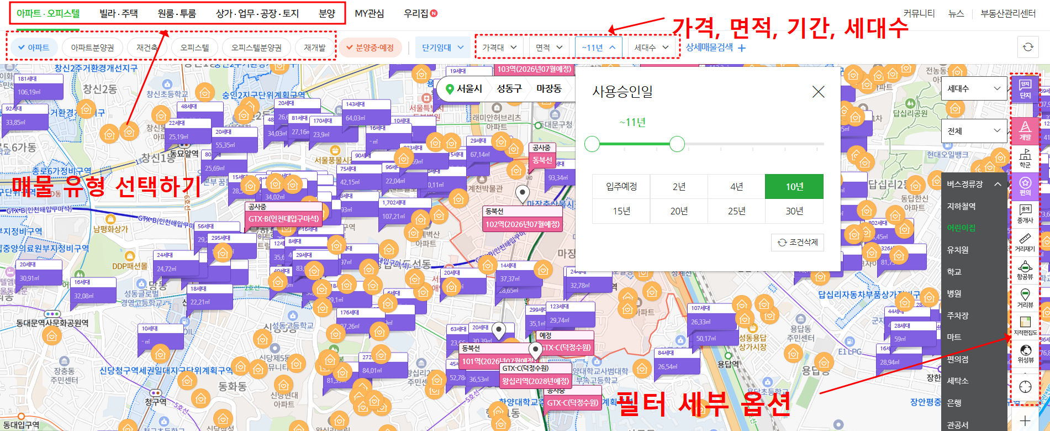Collapse the 버스정류장 amenities list

point(974,184)
